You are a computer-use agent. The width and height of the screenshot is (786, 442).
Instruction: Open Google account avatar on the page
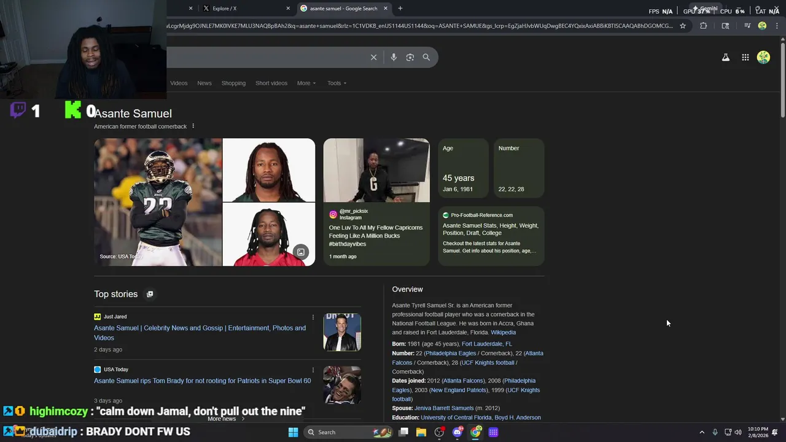click(x=764, y=57)
